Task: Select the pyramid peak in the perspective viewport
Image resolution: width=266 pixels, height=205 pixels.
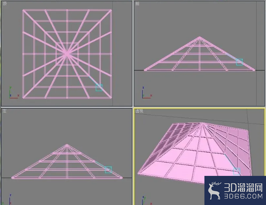Action: pyautogui.click(x=202, y=123)
